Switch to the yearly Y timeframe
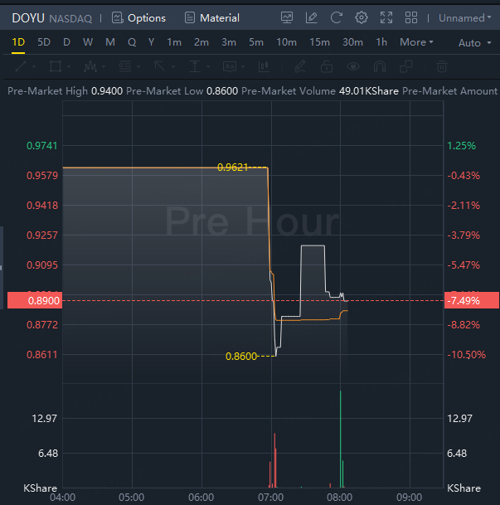Viewport: 500px width, 505px height. coord(151,42)
